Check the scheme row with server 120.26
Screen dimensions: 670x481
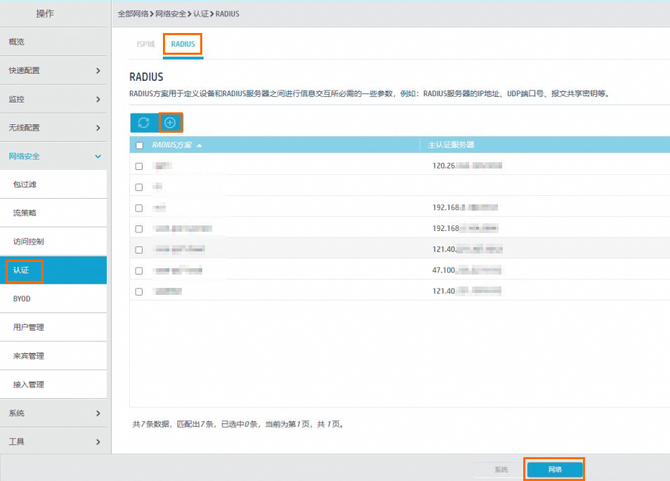coord(138,166)
